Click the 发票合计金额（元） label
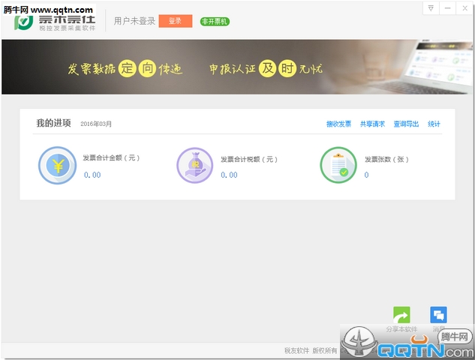The width and height of the screenshot is (475, 360). click(x=112, y=157)
